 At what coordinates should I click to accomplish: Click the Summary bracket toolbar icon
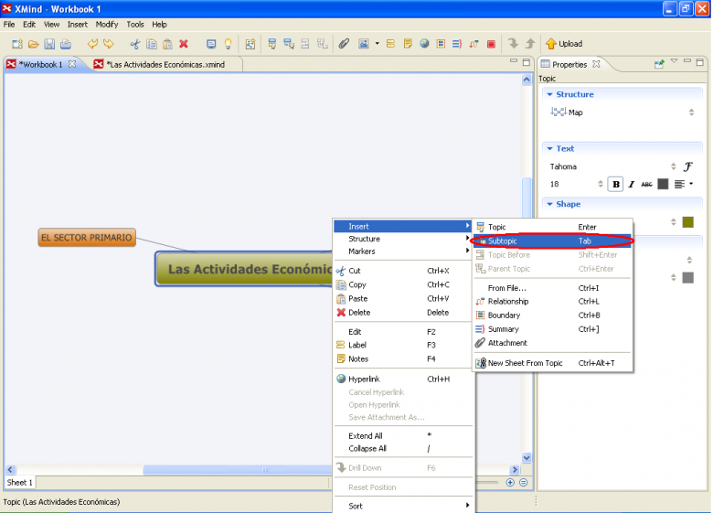(457, 44)
